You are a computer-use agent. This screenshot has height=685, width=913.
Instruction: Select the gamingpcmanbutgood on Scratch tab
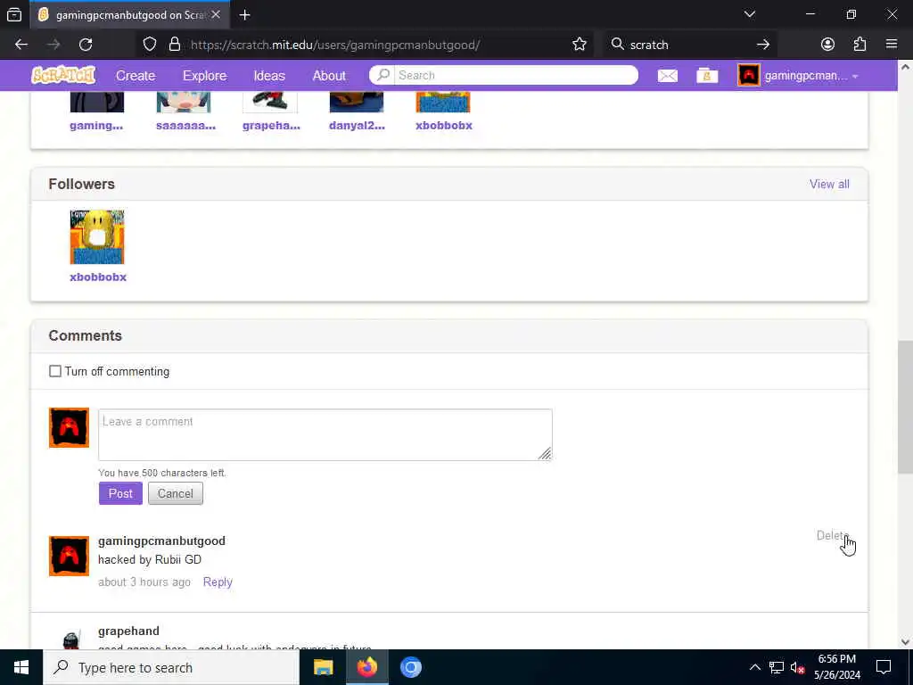pyautogui.click(x=130, y=15)
